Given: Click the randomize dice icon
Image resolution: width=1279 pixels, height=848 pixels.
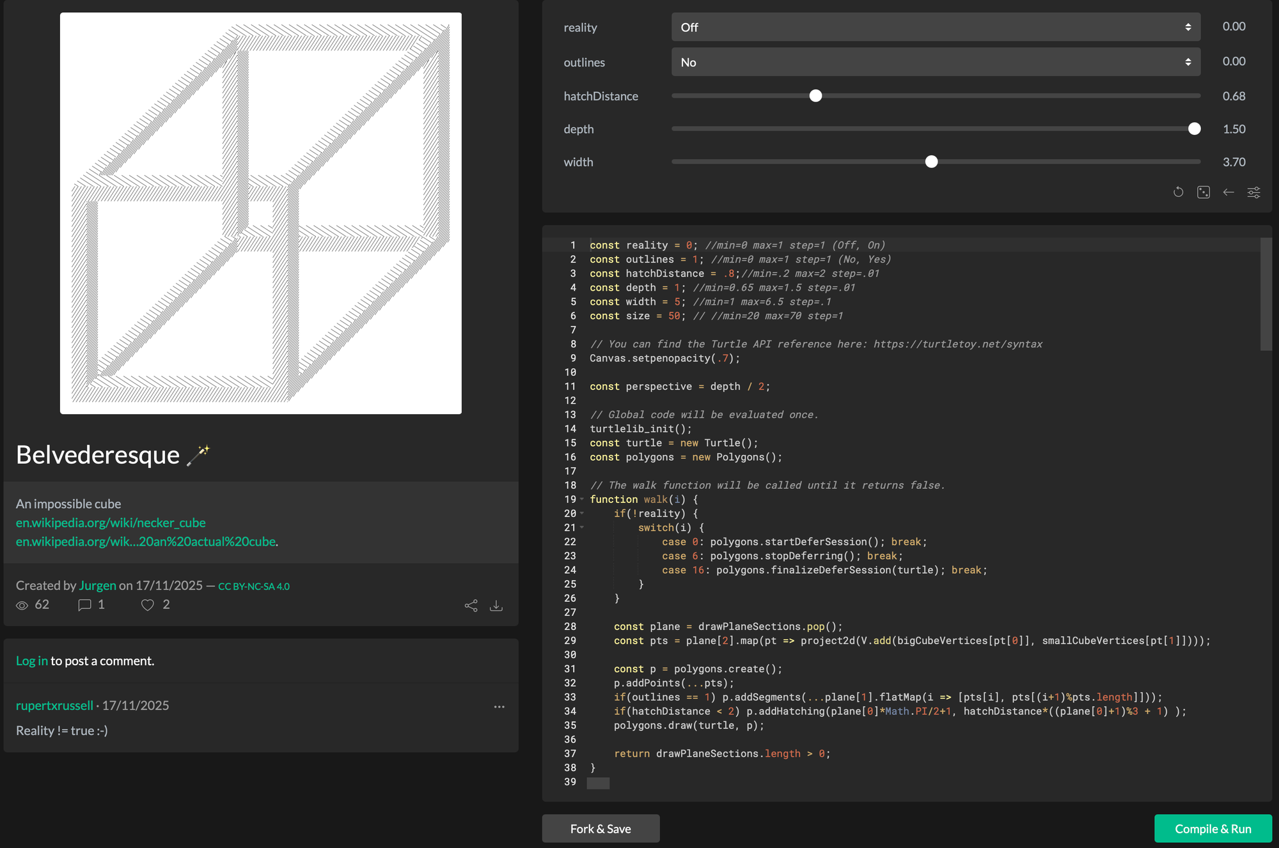Looking at the screenshot, I should (1203, 192).
